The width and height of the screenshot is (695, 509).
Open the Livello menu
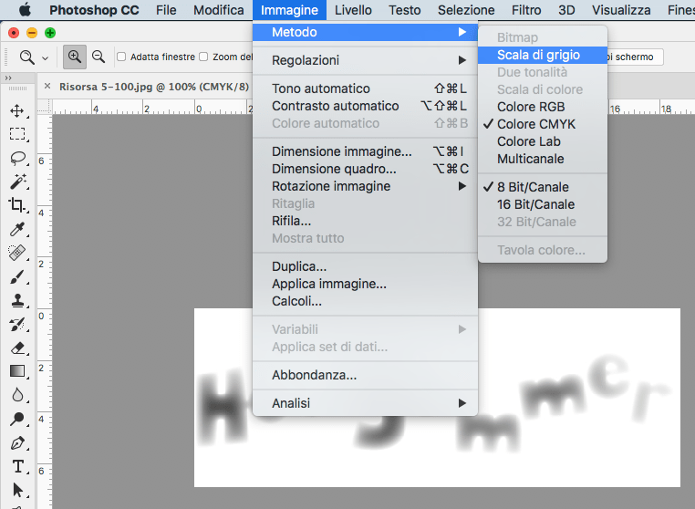(353, 10)
